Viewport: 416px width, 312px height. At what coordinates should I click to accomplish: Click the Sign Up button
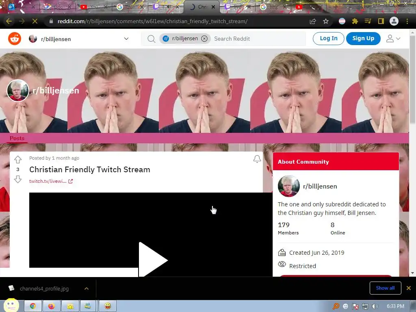tap(363, 39)
